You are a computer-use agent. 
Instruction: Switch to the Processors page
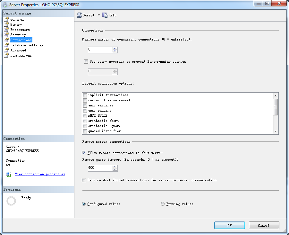coord(20,30)
